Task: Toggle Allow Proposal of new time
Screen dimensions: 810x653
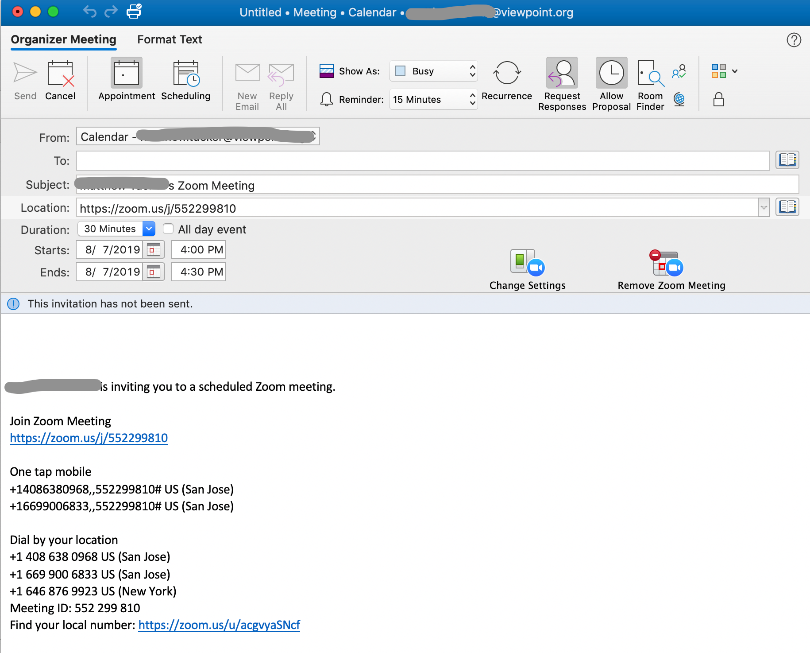Action: [x=612, y=73]
